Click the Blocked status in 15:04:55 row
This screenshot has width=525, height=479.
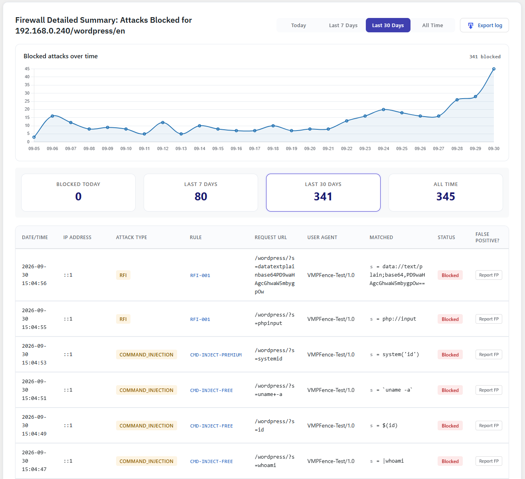tap(450, 319)
